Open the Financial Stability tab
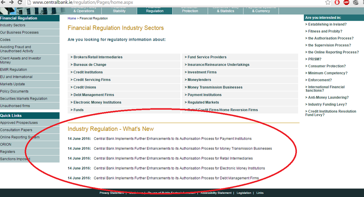The image size is (364, 197). click(119, 11)
